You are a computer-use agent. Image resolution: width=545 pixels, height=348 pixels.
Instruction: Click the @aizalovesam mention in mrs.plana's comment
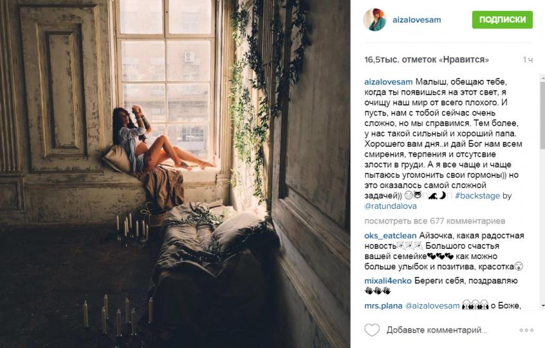[432, 306]
